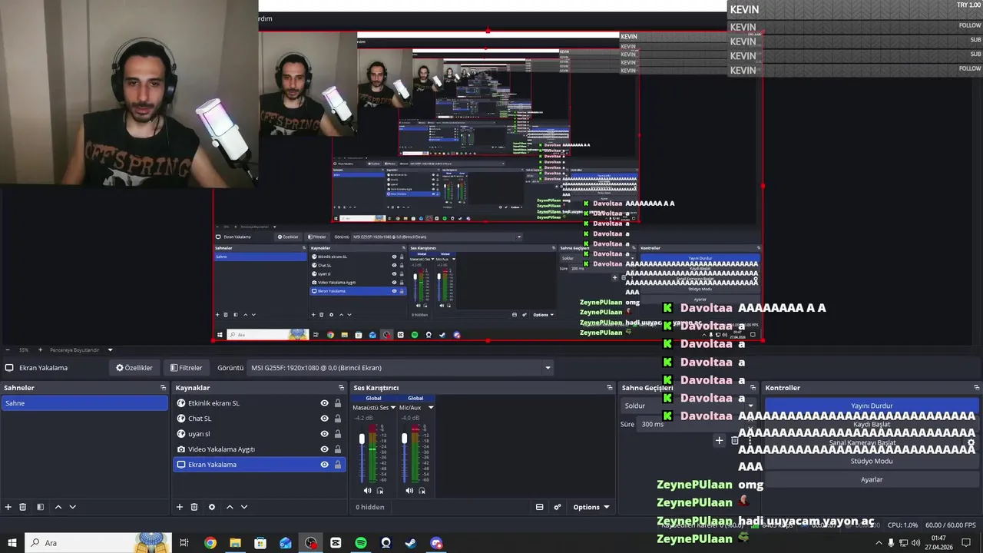Viewport: 983px width, 553px height.
Task: Open the Görüntü display selection dropdown
Action: tap(399, 368)
